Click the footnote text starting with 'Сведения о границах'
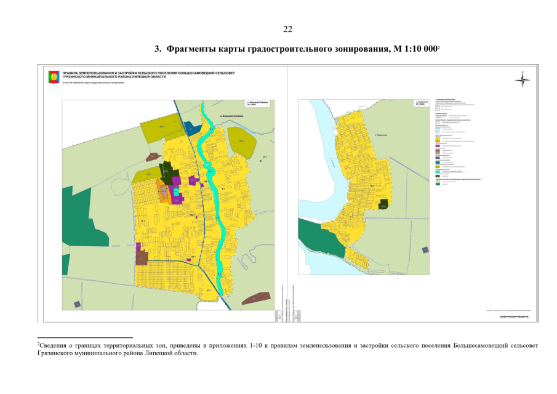 coord(287,350)
